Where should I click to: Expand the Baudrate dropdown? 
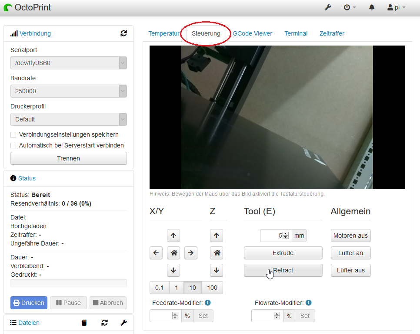click(x=69, y=91)
